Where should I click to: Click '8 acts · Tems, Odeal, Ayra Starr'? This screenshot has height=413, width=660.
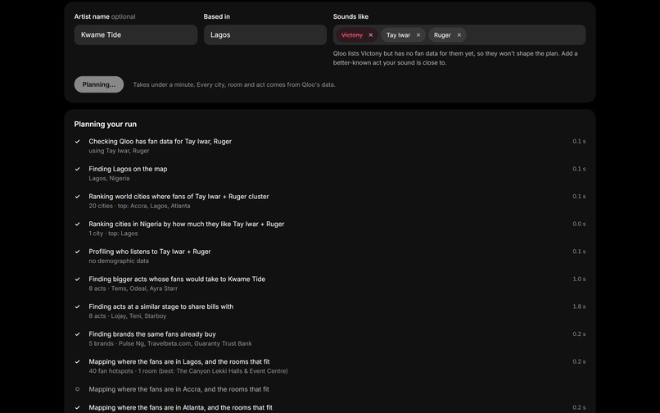point(133,288)
